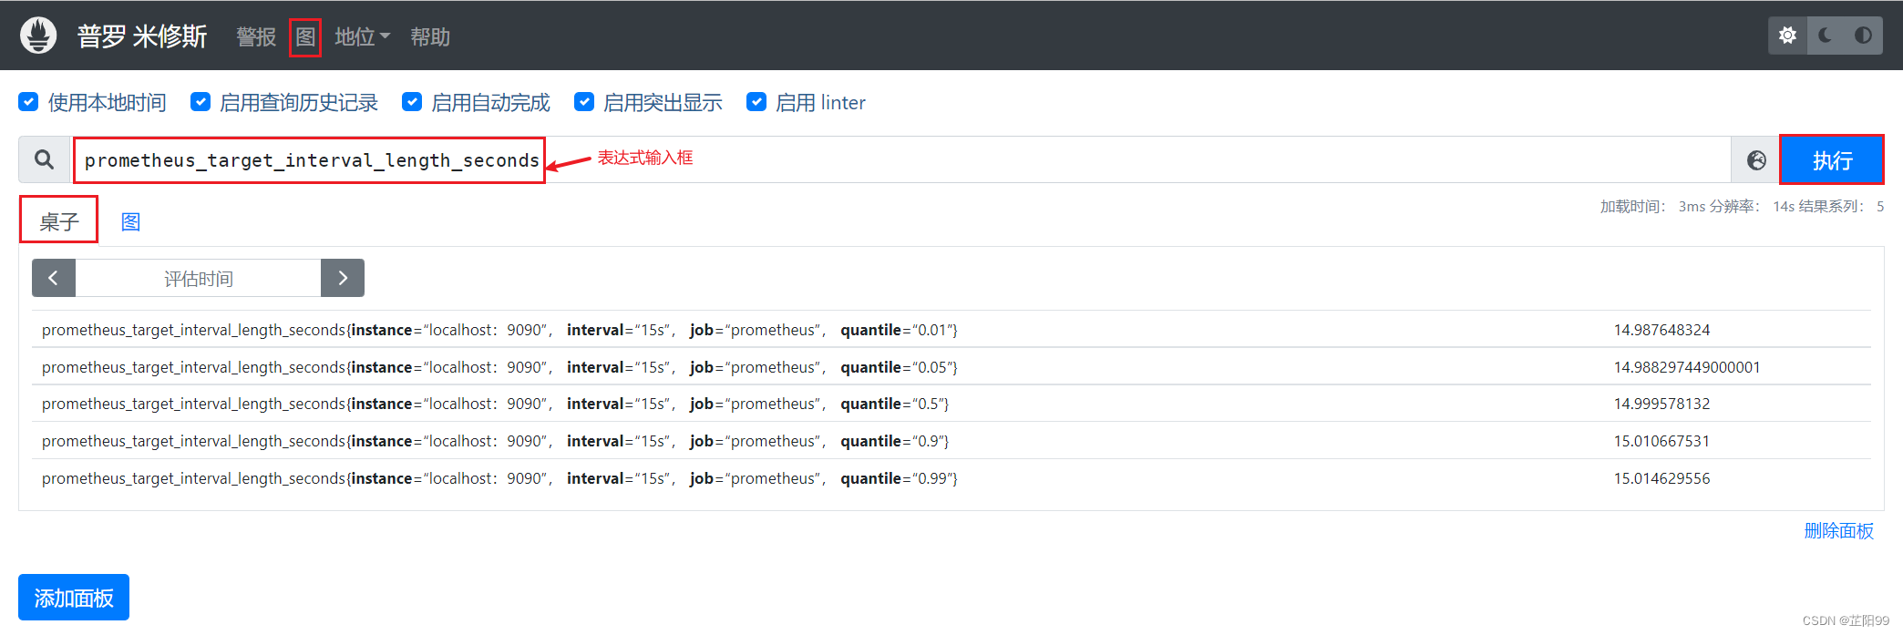Select the result row with quantile 0.01
Screen dimensions: 1903x635
pyautogui.click(x=951, y=330)
